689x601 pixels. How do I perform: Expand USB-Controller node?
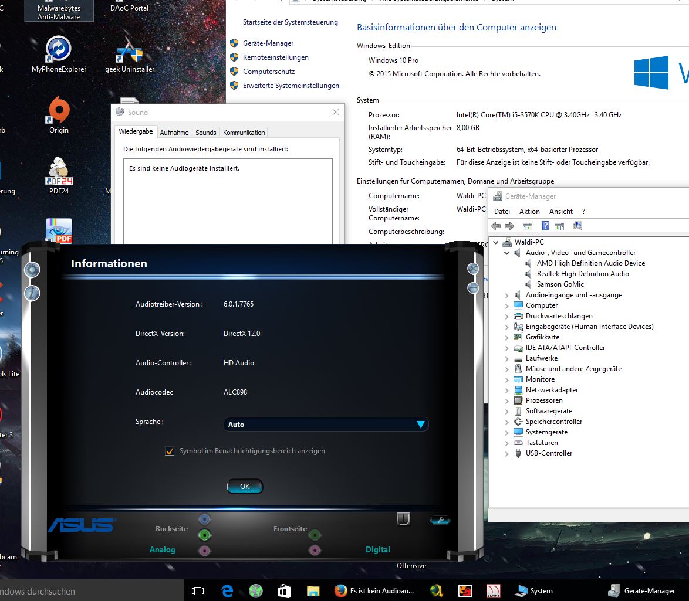[506, 453]
